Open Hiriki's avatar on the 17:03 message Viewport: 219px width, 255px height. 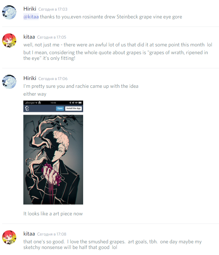(x=9, y=12)
